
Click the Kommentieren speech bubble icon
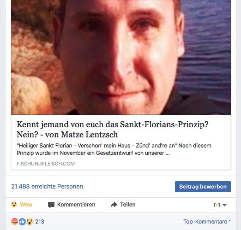coord(51,205)
